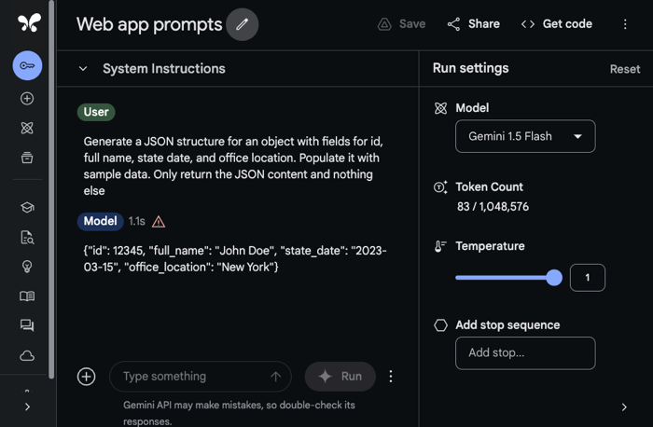The width and height of the screenshot is (653, 427).
Task: Click the API key icon in sidebar
Action: point(27,65)
